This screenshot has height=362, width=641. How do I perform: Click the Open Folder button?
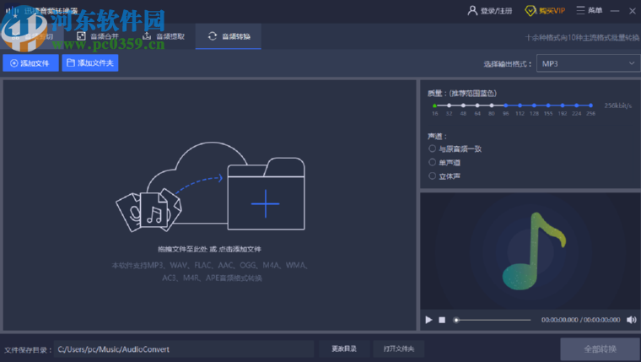click(x=399, y=348)
